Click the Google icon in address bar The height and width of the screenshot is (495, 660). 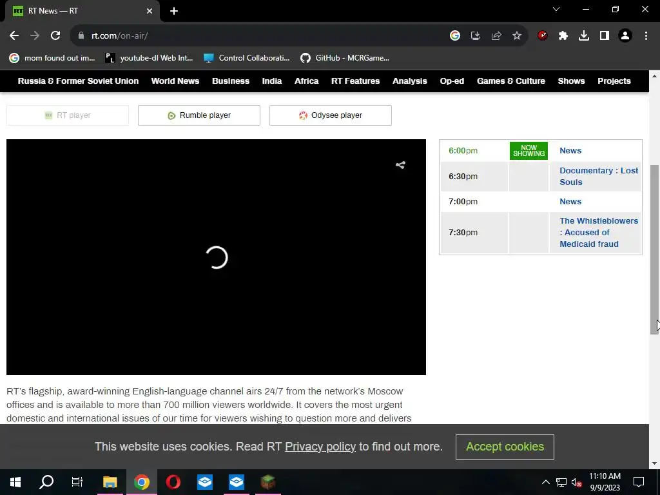[x=454, y=36]
